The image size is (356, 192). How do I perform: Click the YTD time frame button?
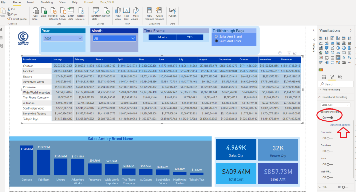189,37
